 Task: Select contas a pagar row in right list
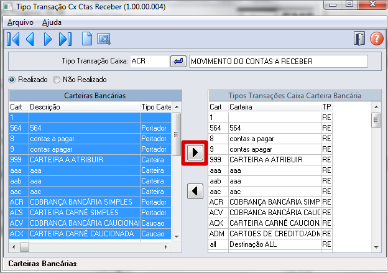[x=270, y=139]
